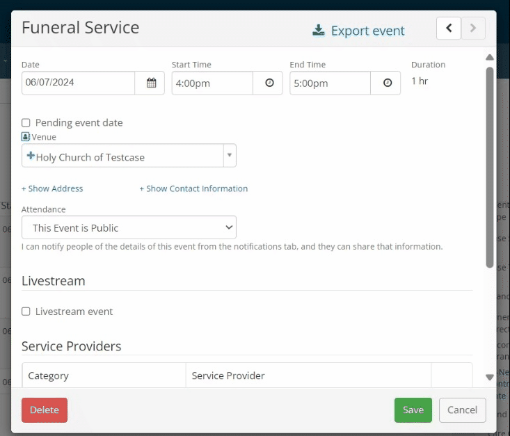Click the Venue contact card icon
This screenshot has height=436, width=510.
click(25, 136)
